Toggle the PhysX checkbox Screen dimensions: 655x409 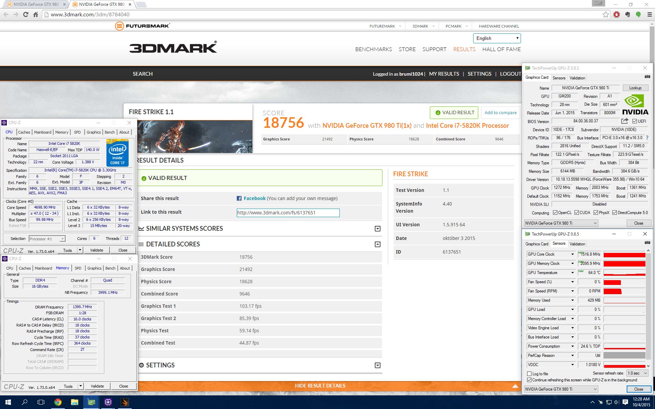coord(596,213)
